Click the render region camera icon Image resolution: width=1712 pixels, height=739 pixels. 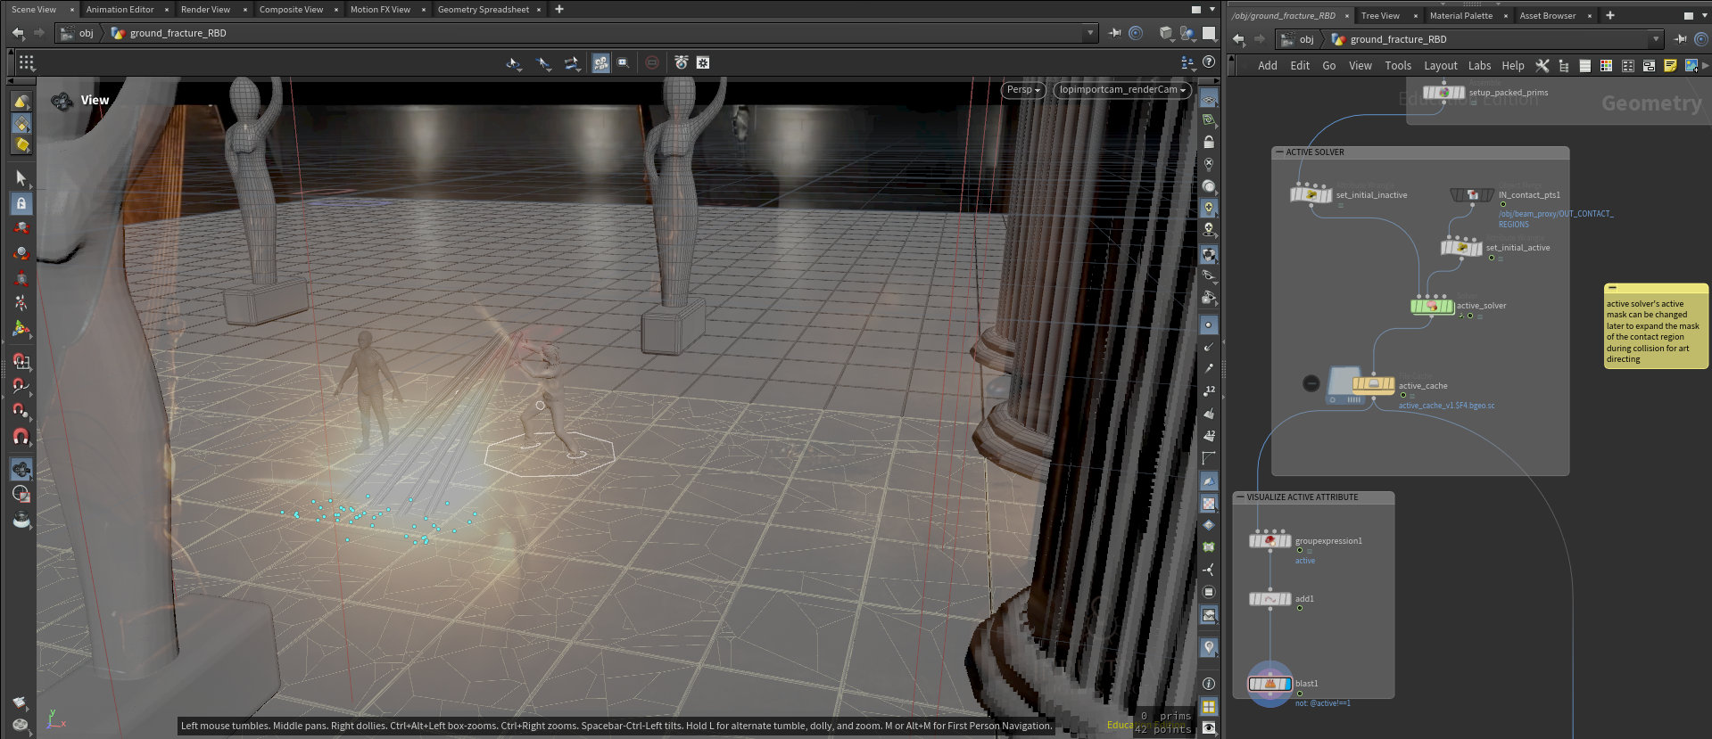pyautogui.click(x=681, y=62)
